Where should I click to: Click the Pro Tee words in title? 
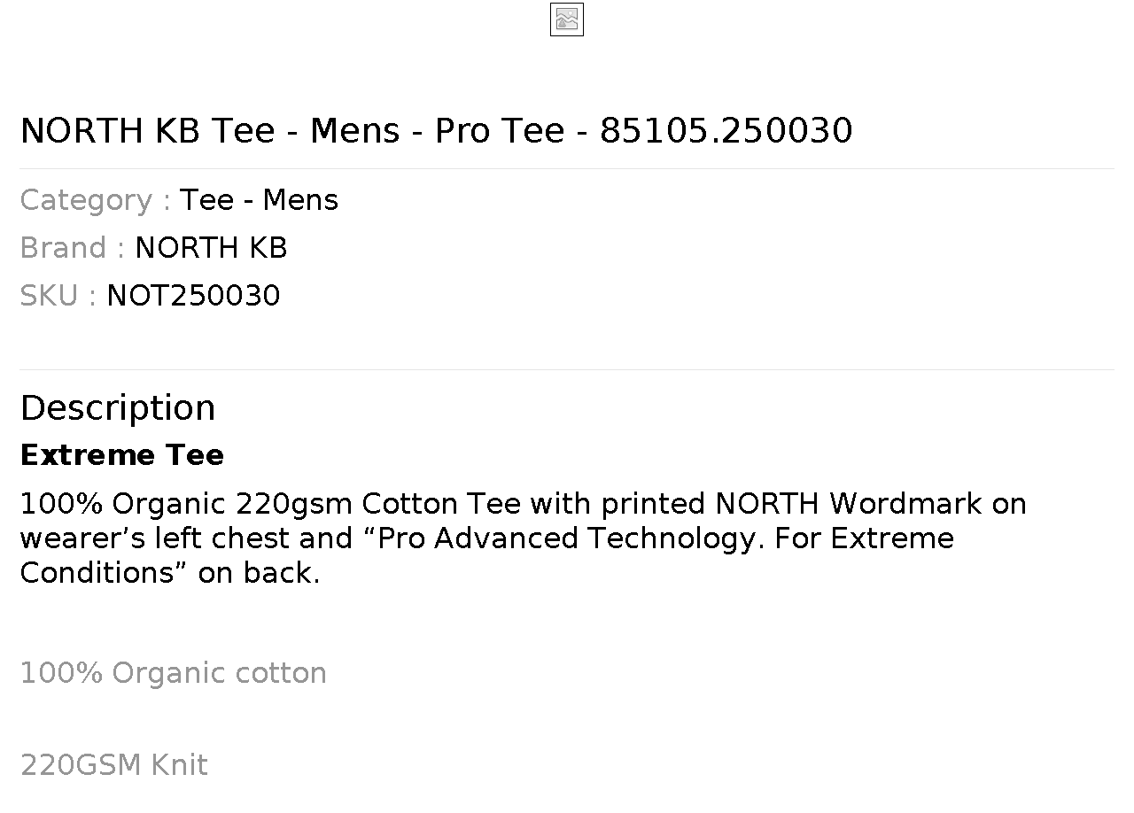click(500, 131)
